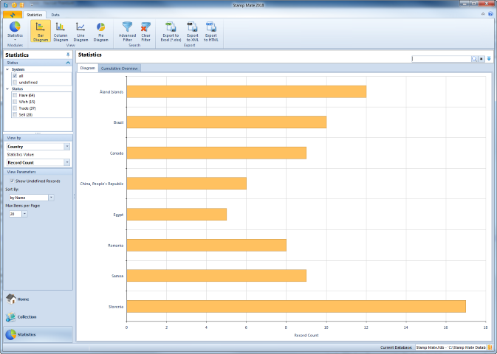Export statistics to HTML
Image resolution: width=497 pixels, height=354 pixels.
tap(211, 31)
